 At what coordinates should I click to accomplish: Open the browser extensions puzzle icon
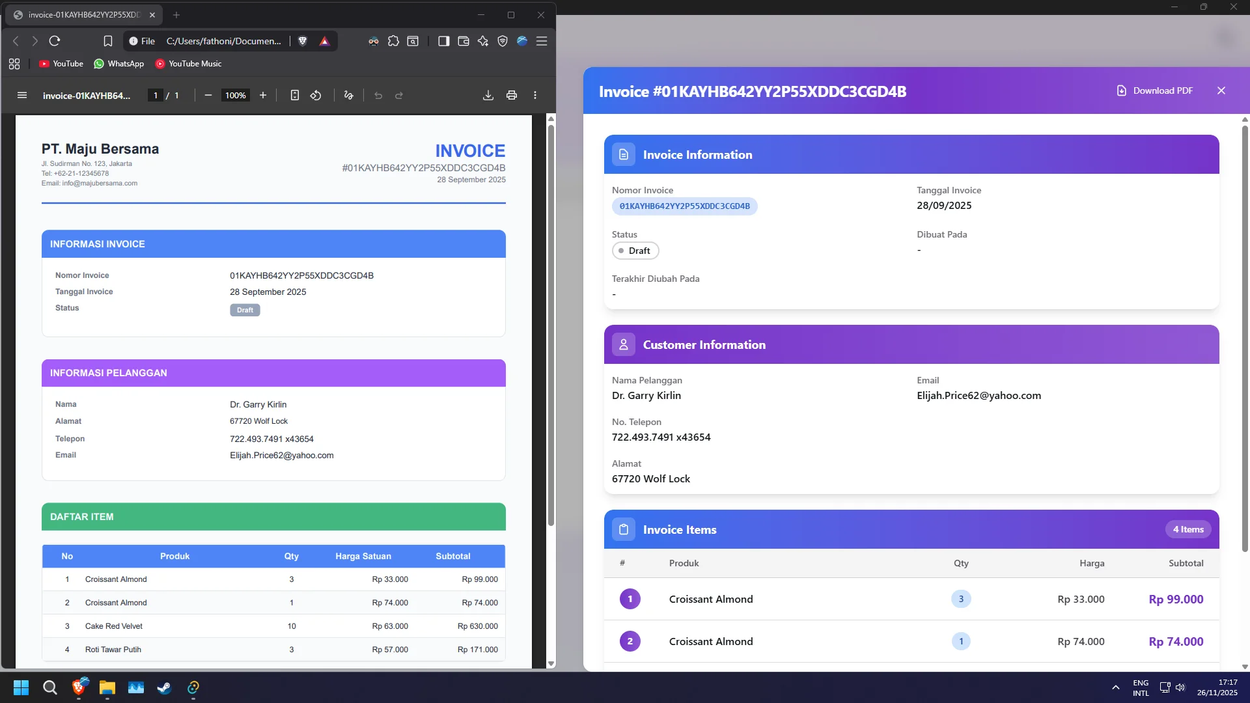pos(393,41)
